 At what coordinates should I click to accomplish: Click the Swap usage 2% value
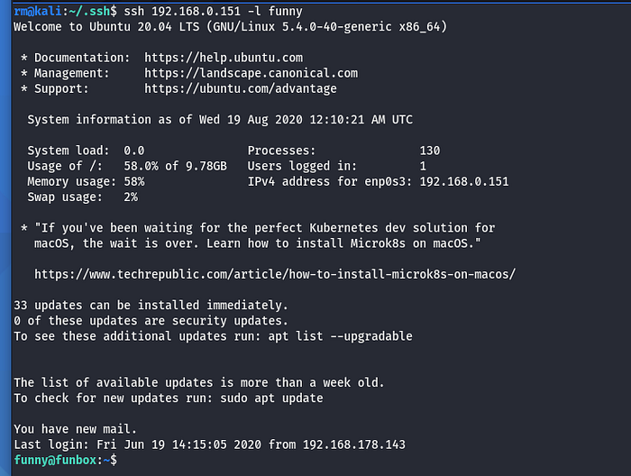131,197
